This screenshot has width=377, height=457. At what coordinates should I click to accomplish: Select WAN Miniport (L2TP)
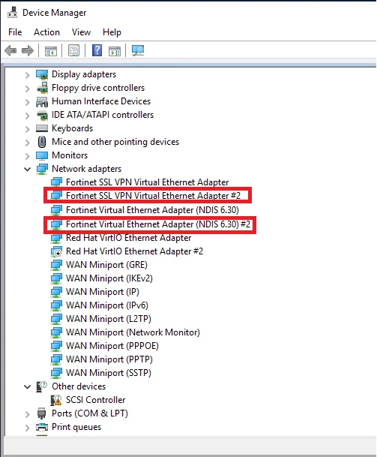[x=108, y=319]
